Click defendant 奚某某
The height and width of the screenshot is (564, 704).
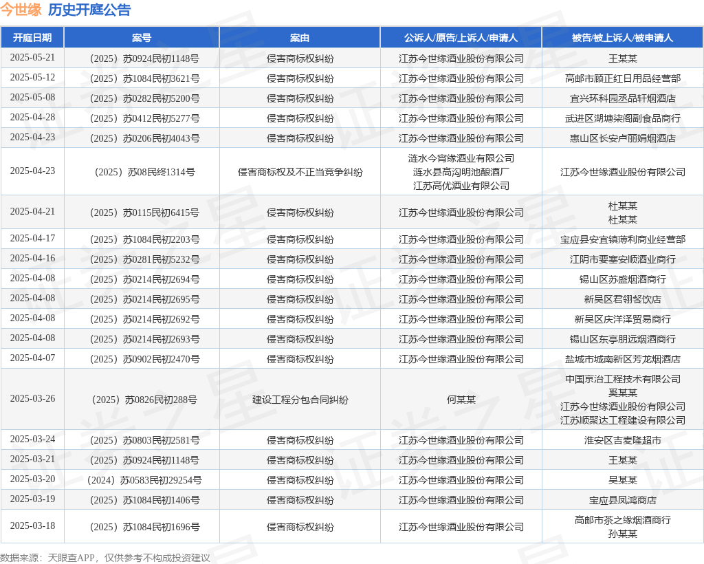[x=623, y=393]
